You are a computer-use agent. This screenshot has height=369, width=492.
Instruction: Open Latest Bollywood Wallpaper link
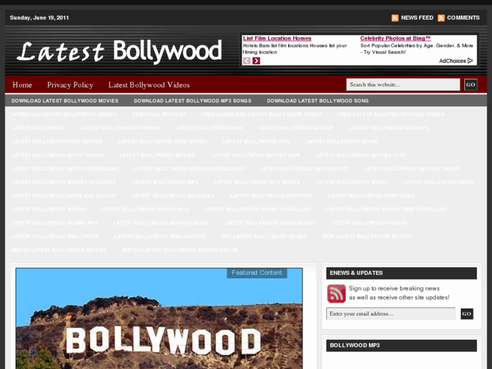tap(55, 236)
